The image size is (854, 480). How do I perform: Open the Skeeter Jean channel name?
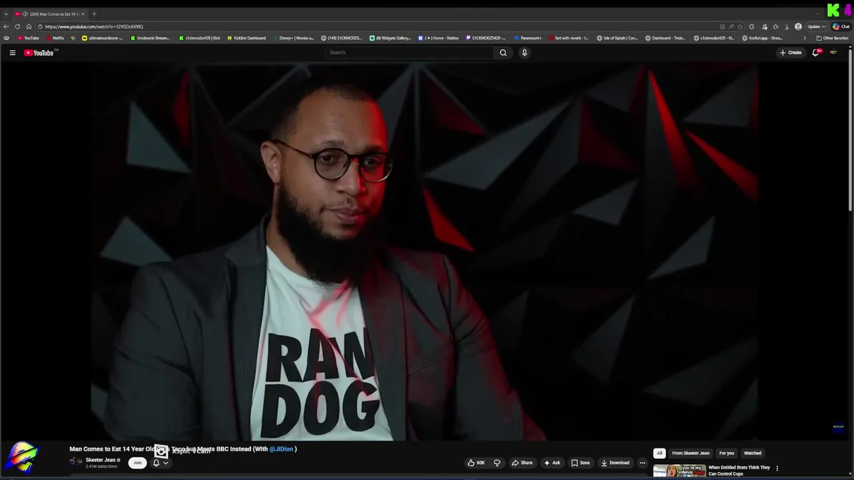click(x=100, y=460)
